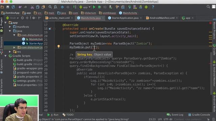The height and width of the screenshot is (121, 216).
Task: Click the Cut scissors icon
Action: click(x=32, y=7)
